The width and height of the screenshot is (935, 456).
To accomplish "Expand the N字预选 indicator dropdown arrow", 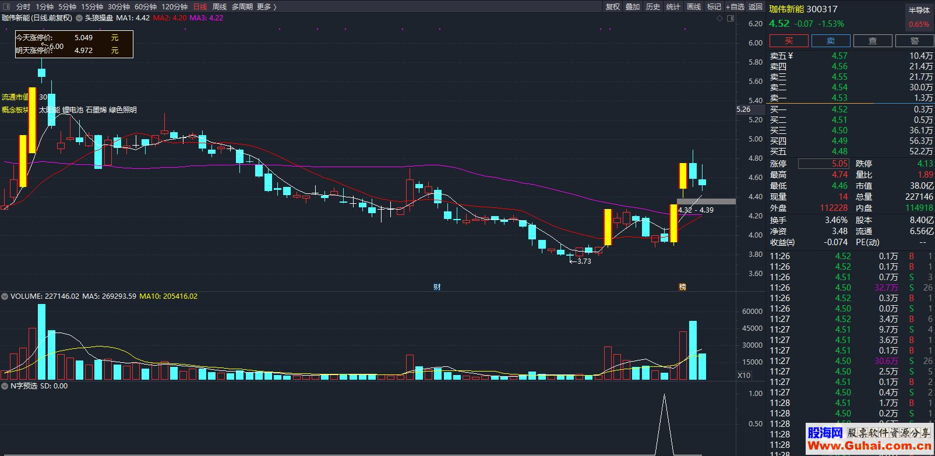I will click(x=5, y=386).
